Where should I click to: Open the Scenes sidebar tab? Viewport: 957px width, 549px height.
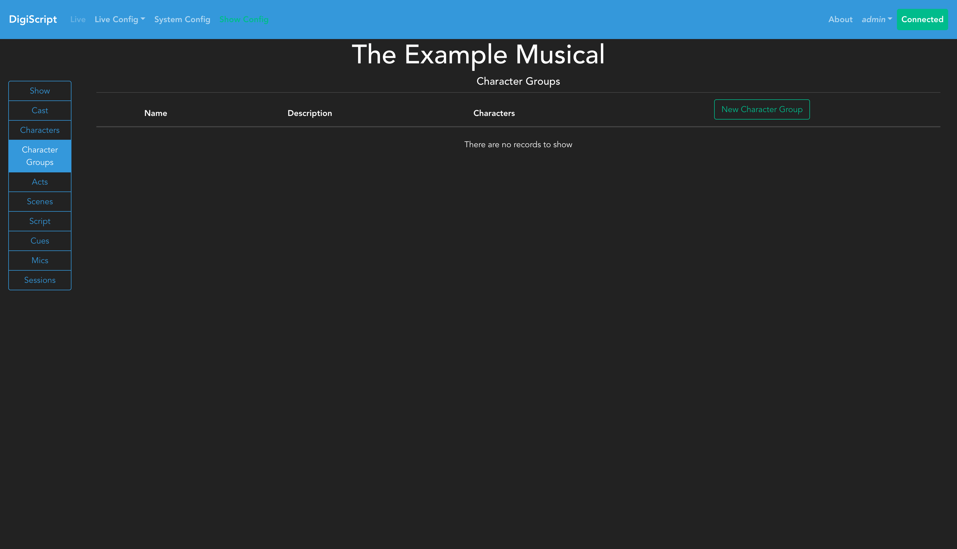tap(40, 201)
